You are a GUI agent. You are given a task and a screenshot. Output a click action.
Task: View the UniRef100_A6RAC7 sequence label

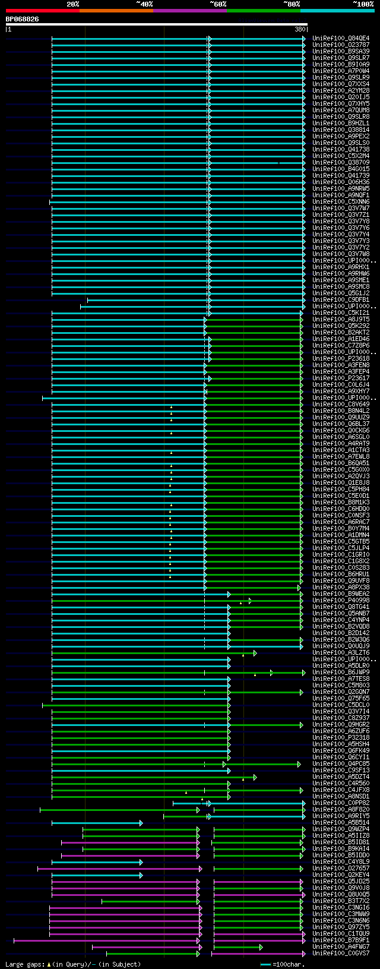(x=341, y=522)
